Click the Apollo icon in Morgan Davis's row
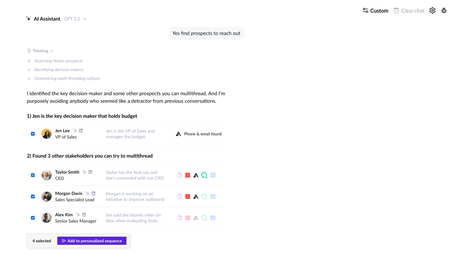This screenshot has width=454, height=255. (x=196, y=197)
